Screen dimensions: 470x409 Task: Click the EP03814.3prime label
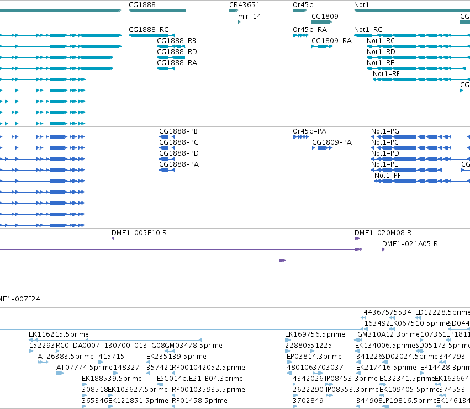[x=314, y=357]
